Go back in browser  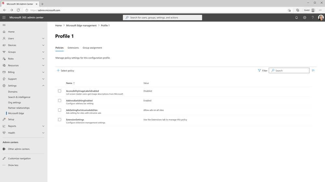(x=5, y=10)
